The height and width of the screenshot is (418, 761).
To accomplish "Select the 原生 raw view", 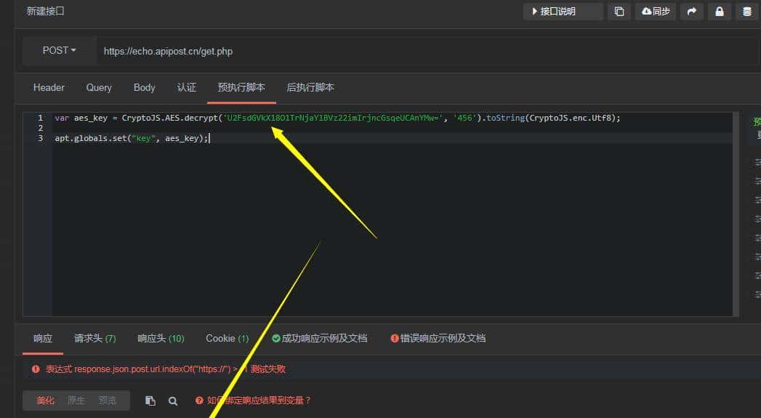I will (x=76, y=401).
